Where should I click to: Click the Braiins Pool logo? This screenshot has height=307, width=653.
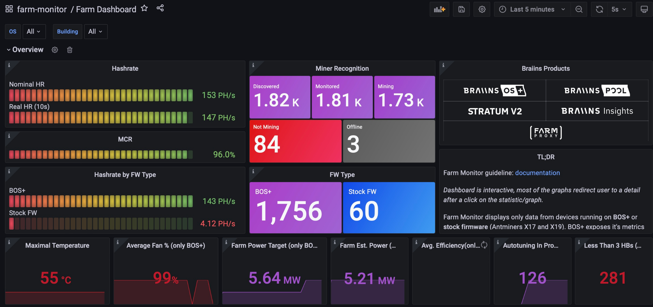(x=597, y=90)
